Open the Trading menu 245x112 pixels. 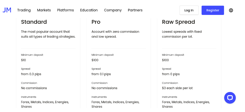[24, 10]
